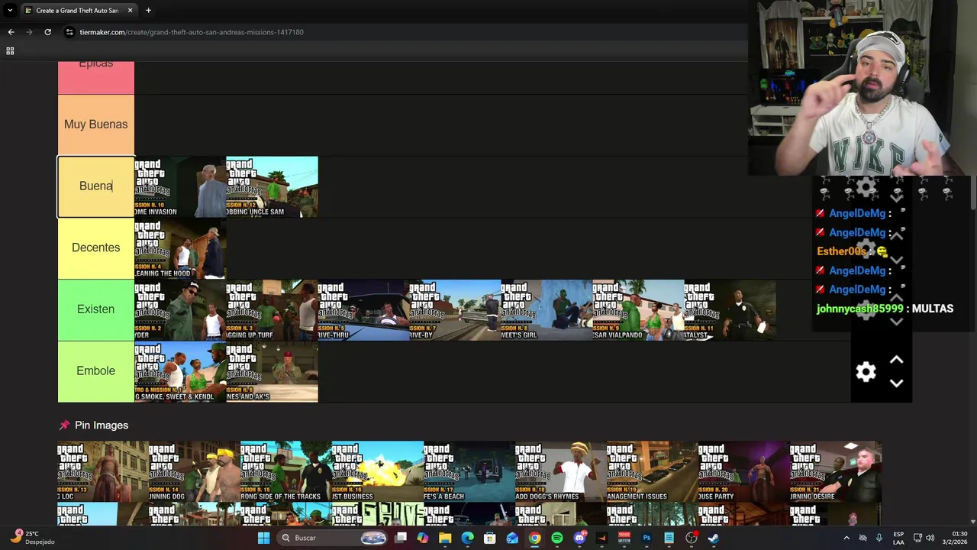Toggle the Pin Images option
This screenshot has width=977, height=550.
(x=94, y=425)
